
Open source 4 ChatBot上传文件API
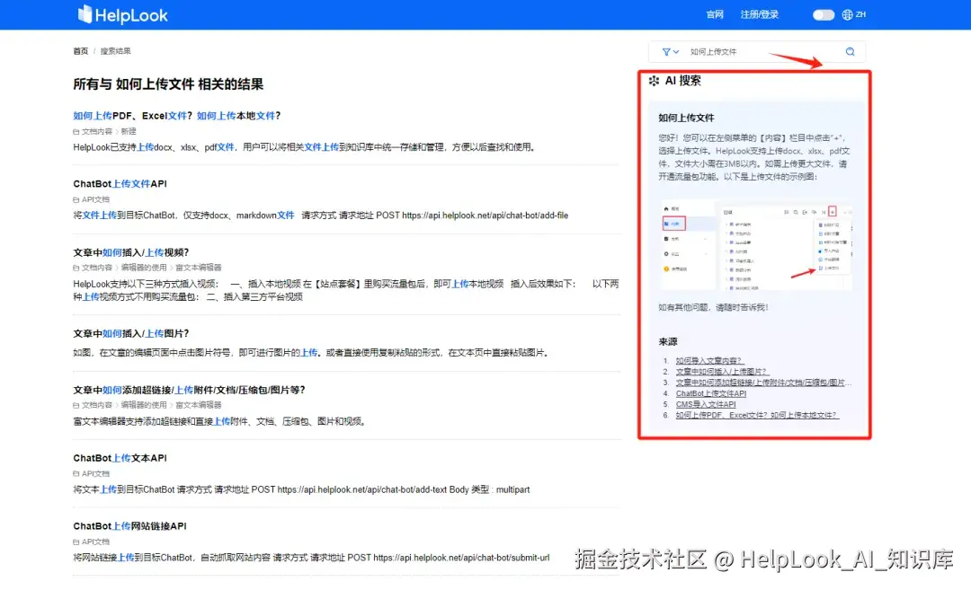point(711,393)
